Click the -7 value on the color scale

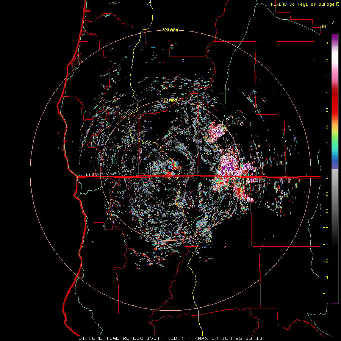(325, 278)
